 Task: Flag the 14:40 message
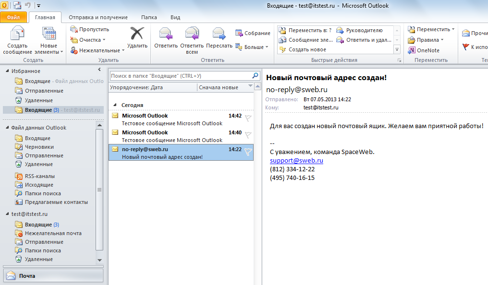pyautogui.click(x=248, y=135)
